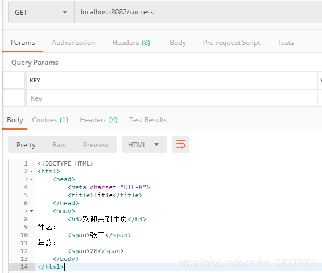Open the response Cookies (1) tab
322x273 pixels.
(x=50, y=120)
